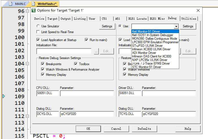The height and width of the screenshot is (139, 218).
Task: Open the Help button
Action: point(188,129)
